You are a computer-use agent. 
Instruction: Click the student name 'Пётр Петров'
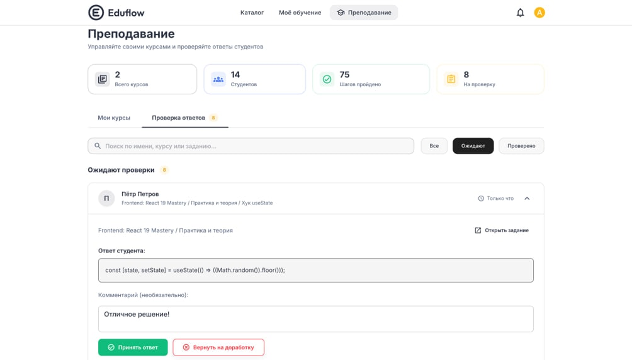coord(140,194)
